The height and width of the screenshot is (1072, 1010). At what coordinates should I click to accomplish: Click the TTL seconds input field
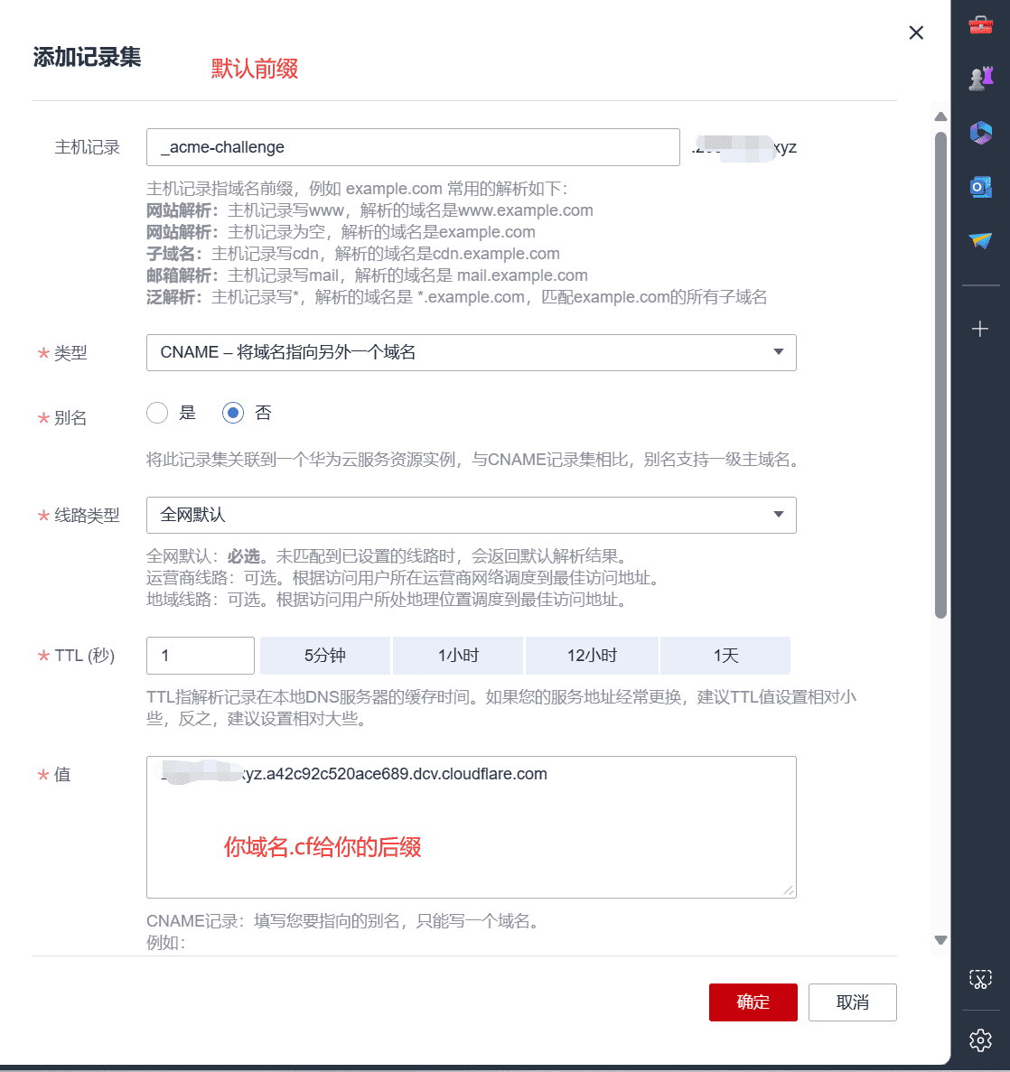click(201, 656)
